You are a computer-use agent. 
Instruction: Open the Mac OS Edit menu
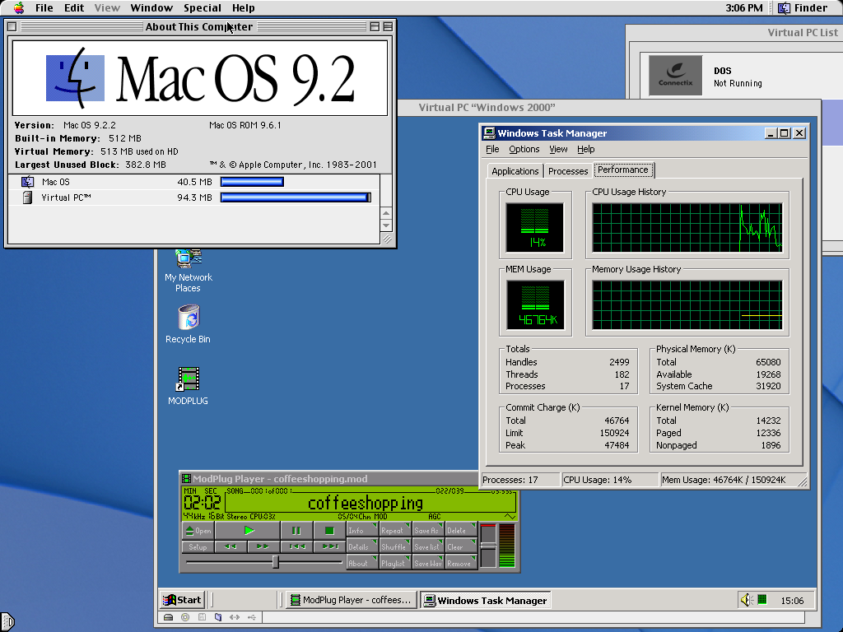(73, 7)
